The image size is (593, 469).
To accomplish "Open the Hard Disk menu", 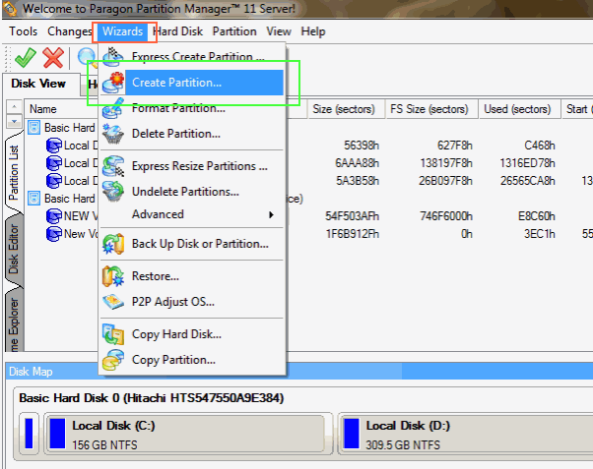I will 178,31.
